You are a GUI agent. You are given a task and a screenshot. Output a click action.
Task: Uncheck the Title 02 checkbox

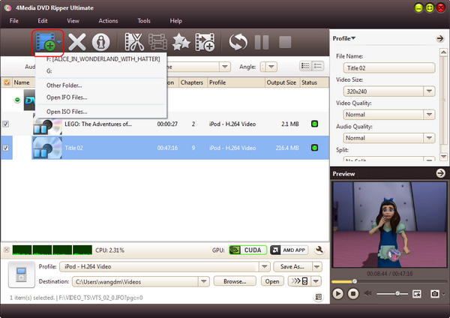[x=7, y=148]
